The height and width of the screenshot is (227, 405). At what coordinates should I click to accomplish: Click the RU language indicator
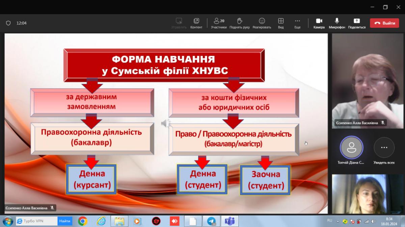click(x=330, y=220)
